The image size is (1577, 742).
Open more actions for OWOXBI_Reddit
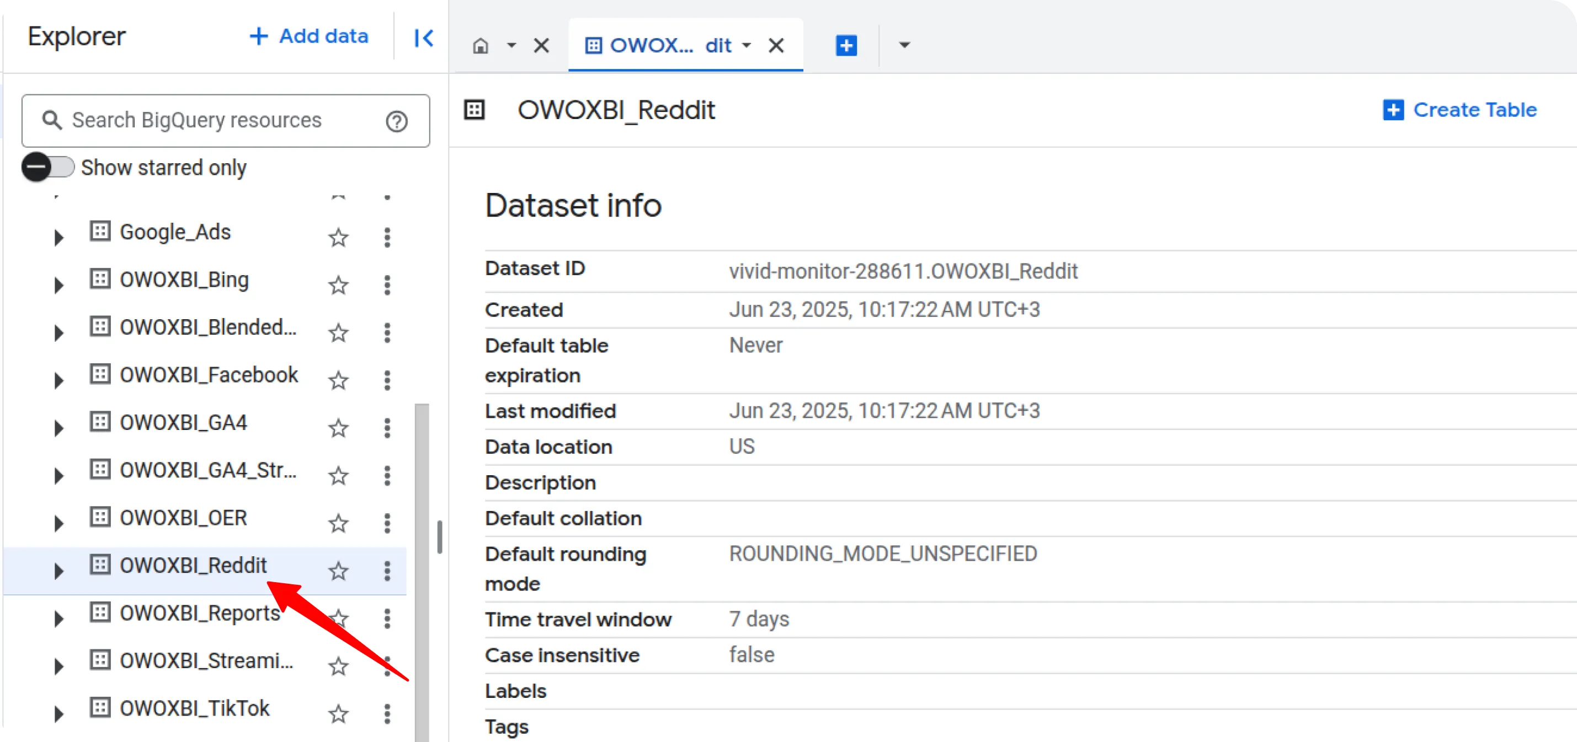(x=387, y=571)
